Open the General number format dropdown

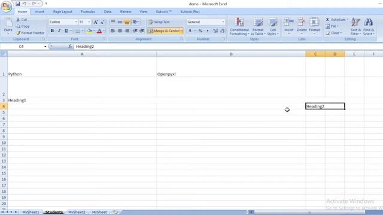tap(223, 22)
